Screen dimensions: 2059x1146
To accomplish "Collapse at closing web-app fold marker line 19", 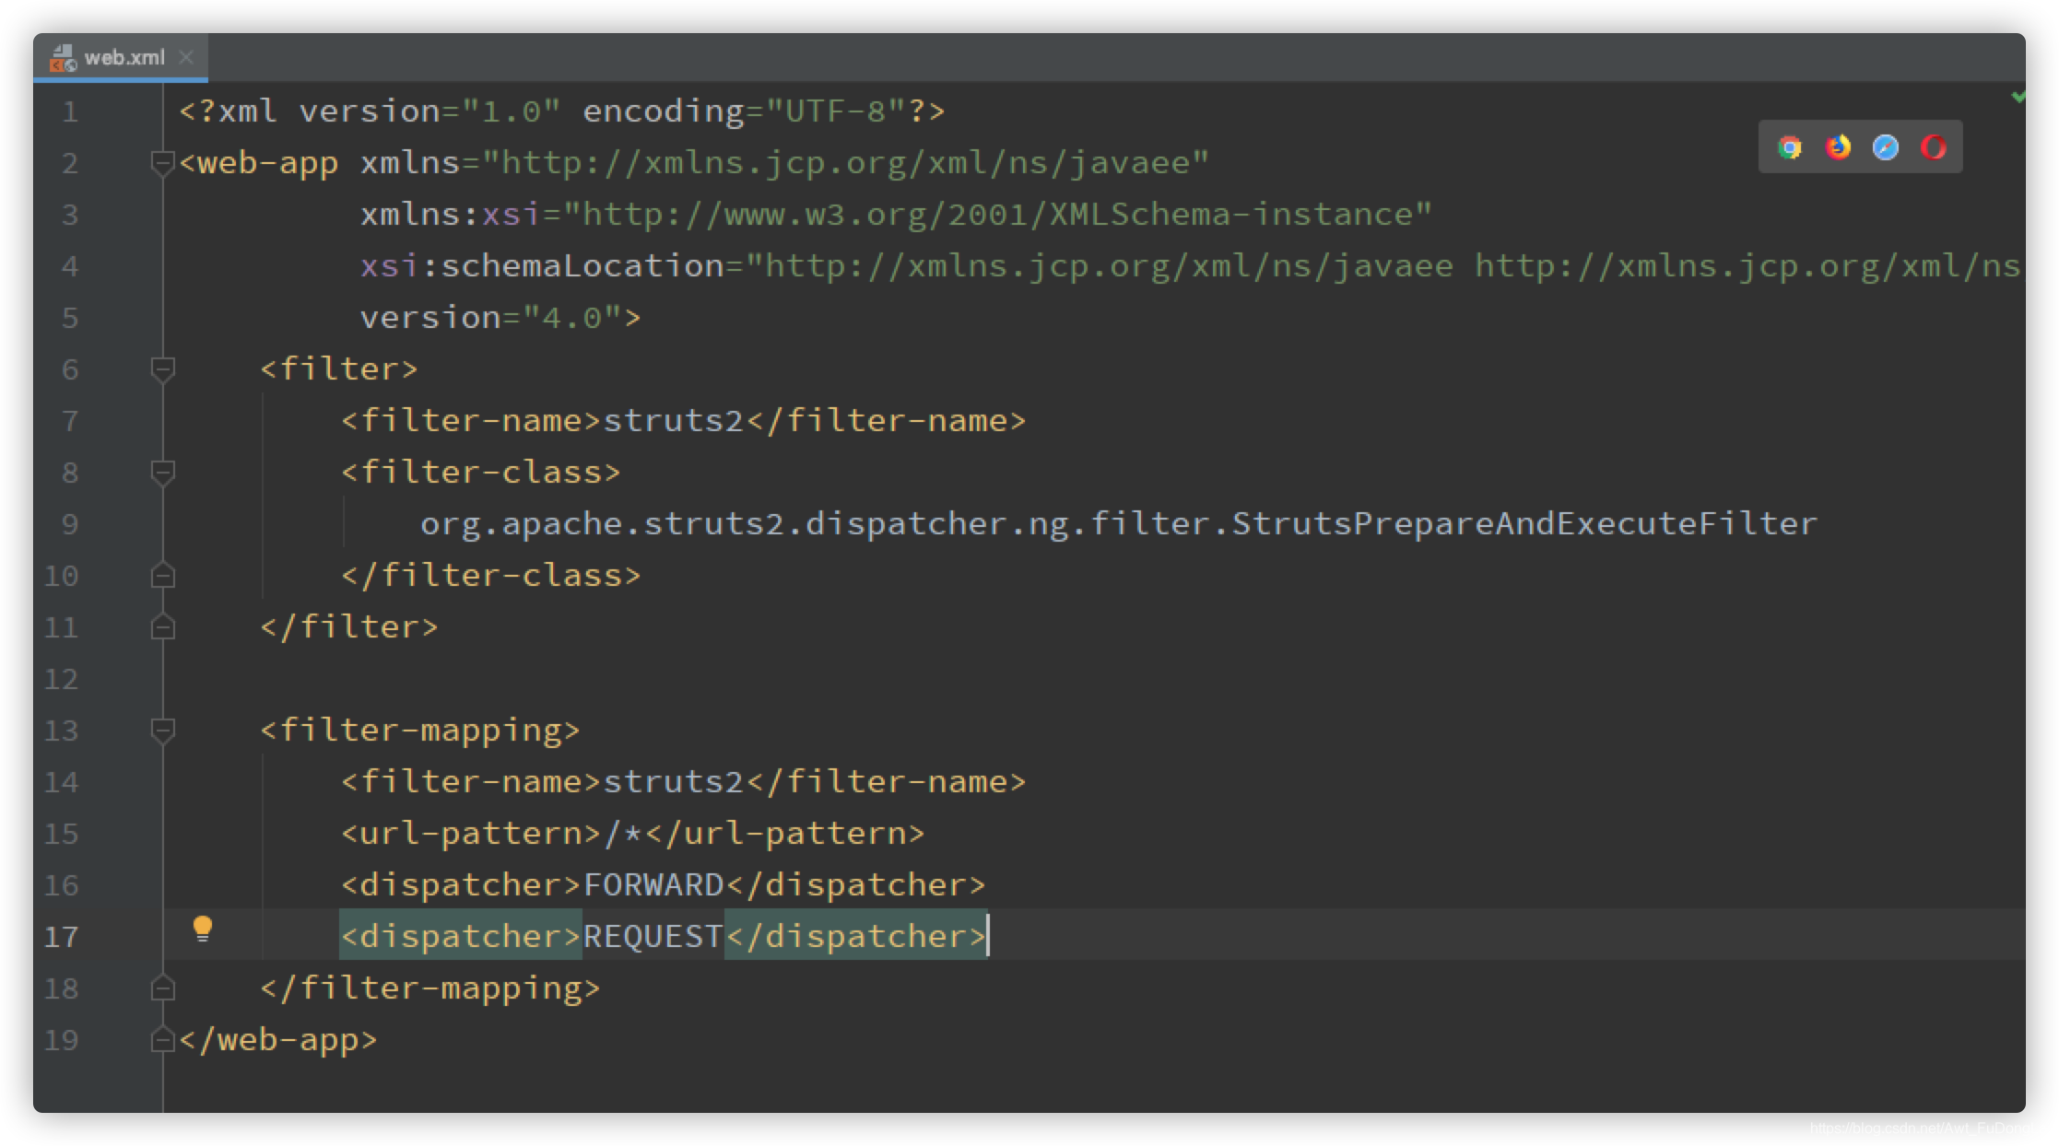I will coord(162,1040).
